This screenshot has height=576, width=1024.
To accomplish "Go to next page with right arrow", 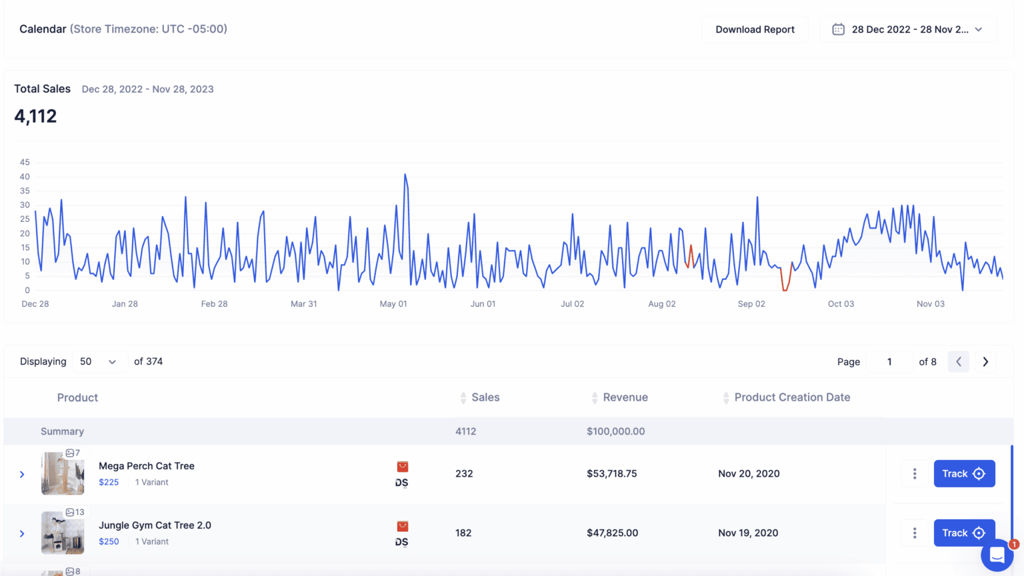I will tap(985, 361).
